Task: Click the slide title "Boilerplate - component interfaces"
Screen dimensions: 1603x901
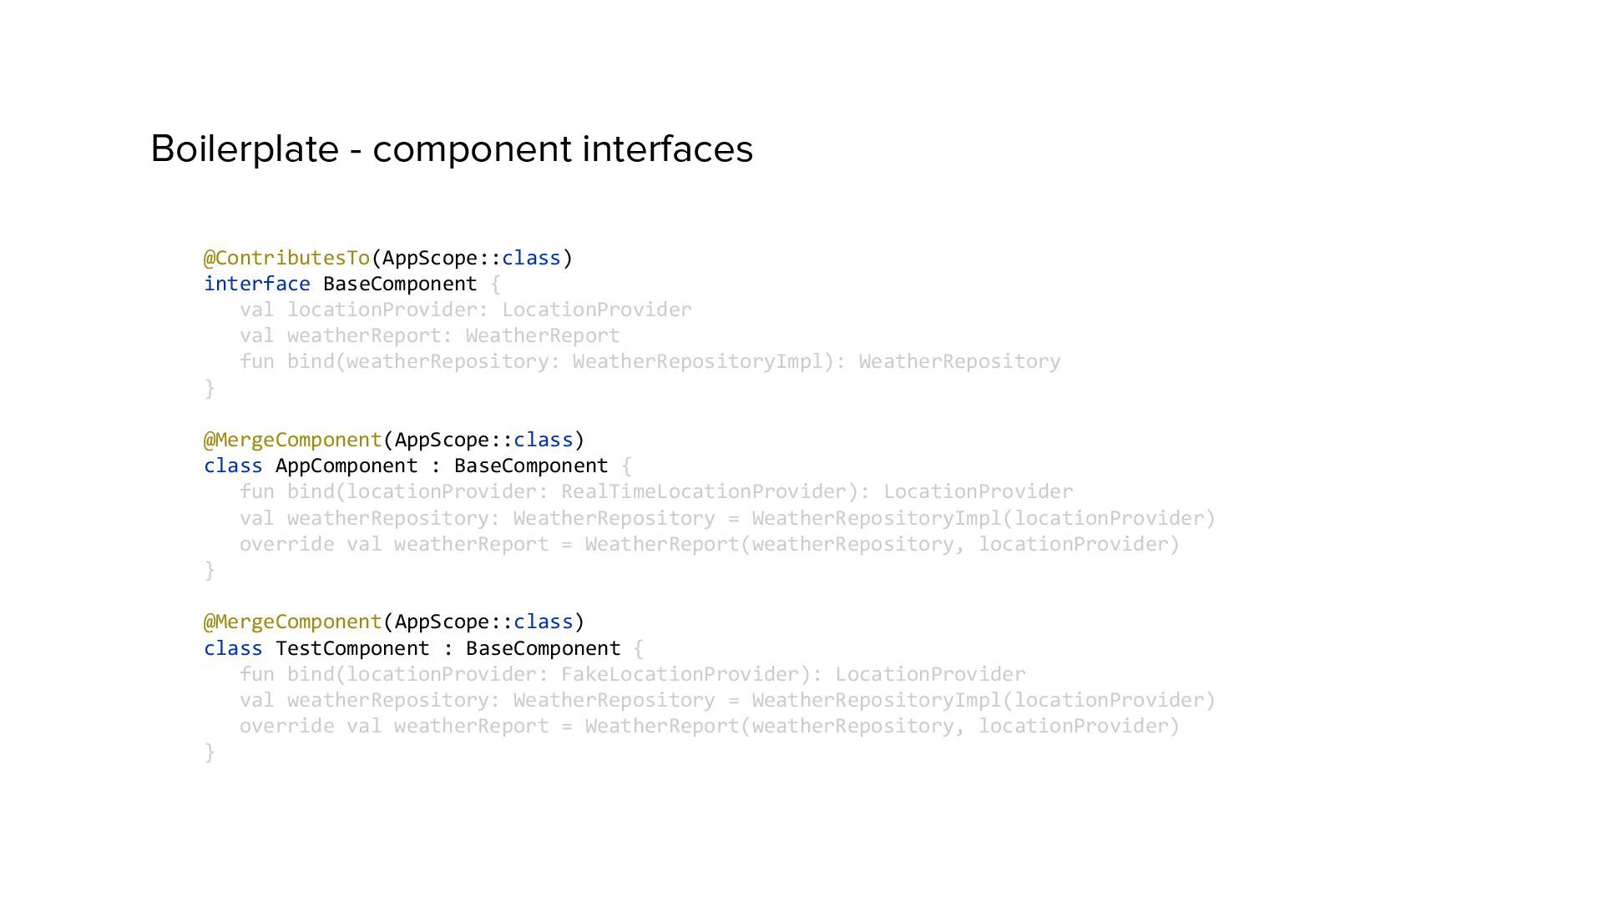Action: [x=452, y=149]
